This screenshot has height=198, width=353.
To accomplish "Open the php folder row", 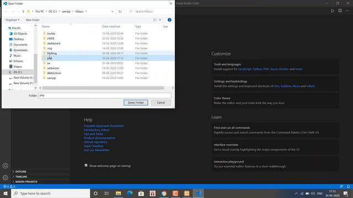I will pos(108,58).
